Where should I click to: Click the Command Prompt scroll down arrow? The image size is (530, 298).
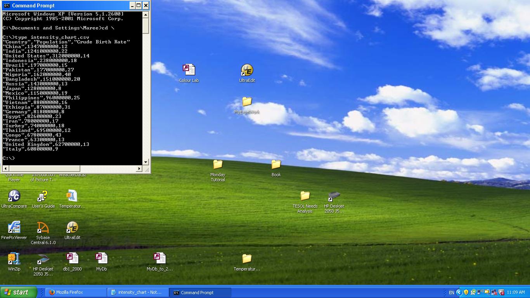click(x=146, y=162)
